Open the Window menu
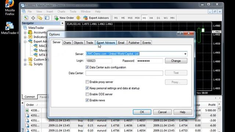The height and width of the screenshot is (132, 235). pyautogui.click(x=86, y=11)
